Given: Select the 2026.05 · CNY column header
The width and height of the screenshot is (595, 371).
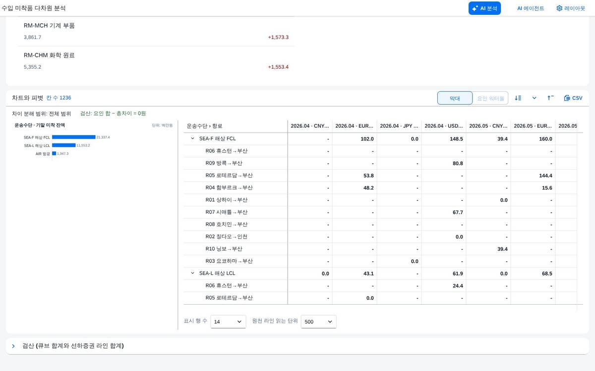Looking at the screenshot, I should [488, 126].
